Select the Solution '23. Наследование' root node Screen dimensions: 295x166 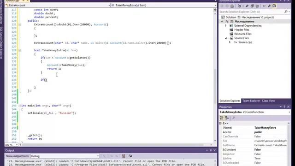point(250,17)
